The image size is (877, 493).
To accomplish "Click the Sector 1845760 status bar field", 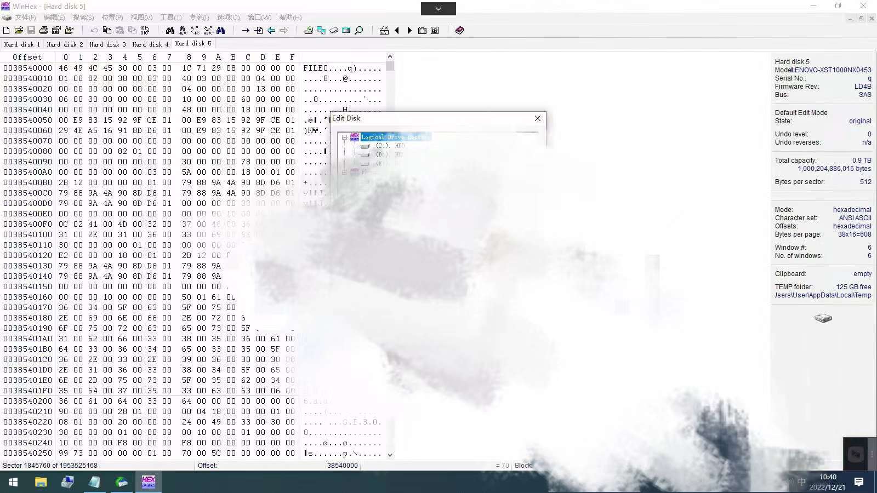I will point(50,466).
